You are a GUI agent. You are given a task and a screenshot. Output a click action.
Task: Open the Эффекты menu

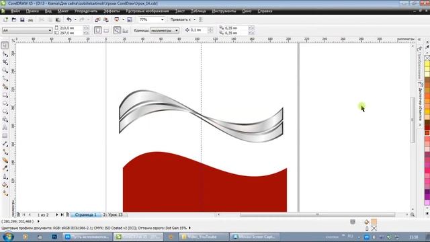click(112, 11)
